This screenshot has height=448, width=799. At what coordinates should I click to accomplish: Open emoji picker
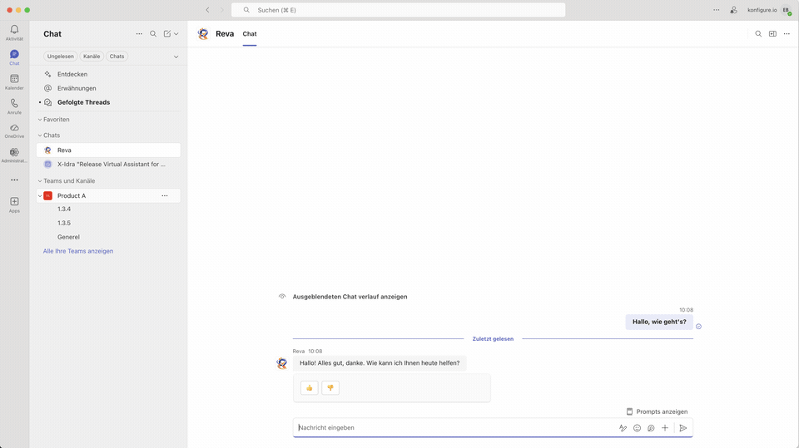637,428
